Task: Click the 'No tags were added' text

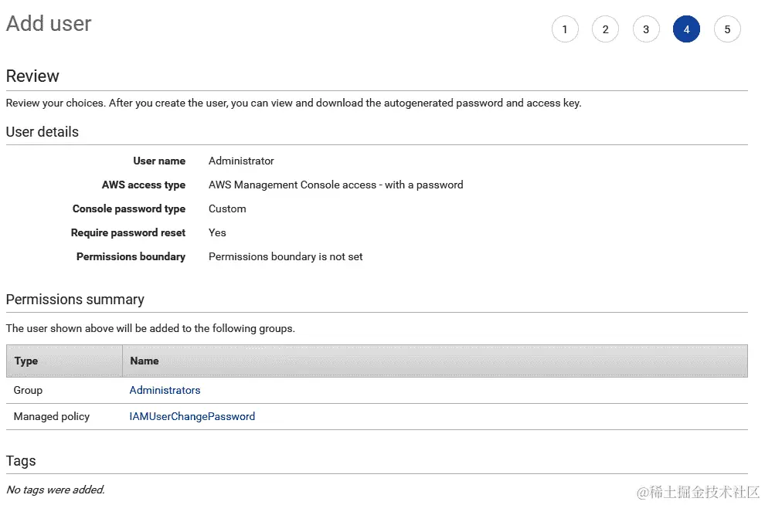Action: point(55,489)
